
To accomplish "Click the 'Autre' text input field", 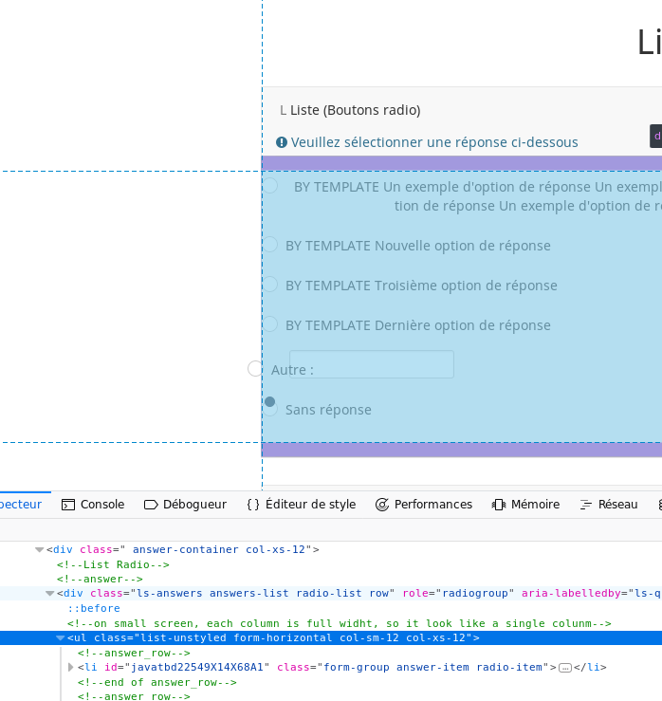I will (x=372, y=365).
